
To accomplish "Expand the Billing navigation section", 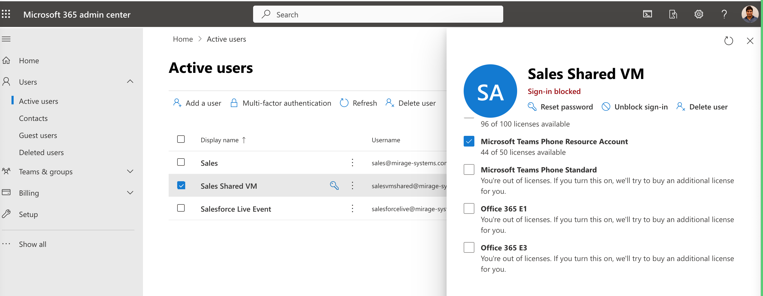I will pyautogui.click(x=130, y=193).
